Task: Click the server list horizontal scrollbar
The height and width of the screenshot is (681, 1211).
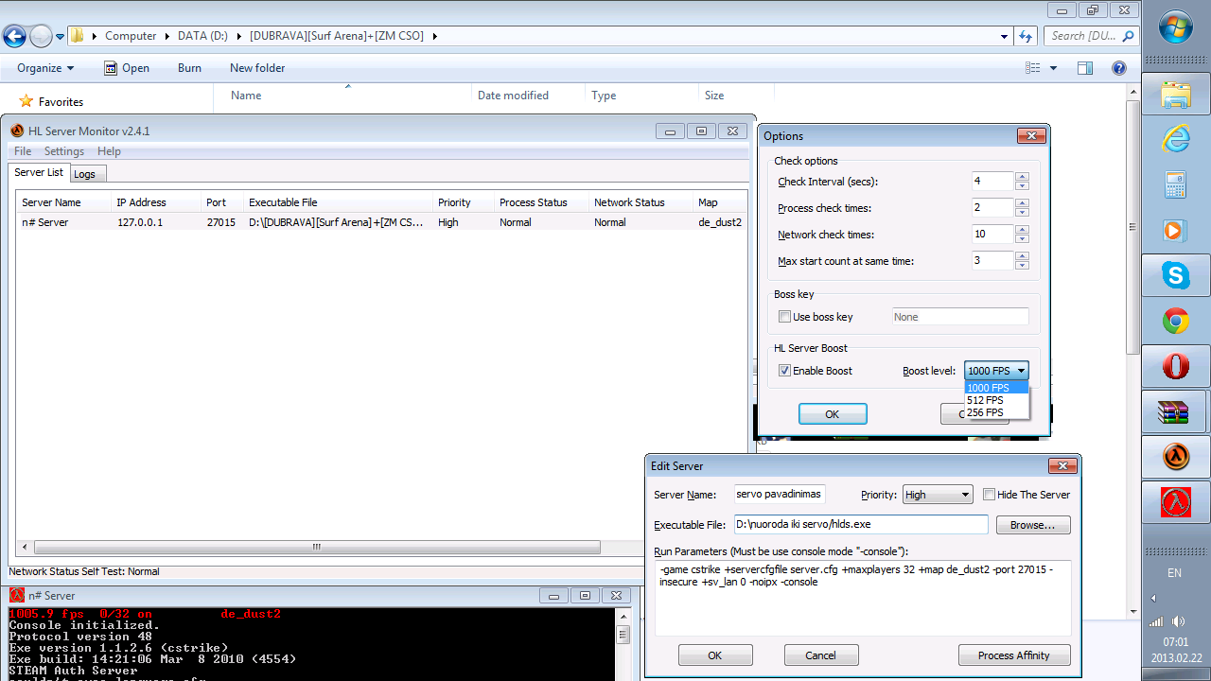Action: tap(317, 547)
